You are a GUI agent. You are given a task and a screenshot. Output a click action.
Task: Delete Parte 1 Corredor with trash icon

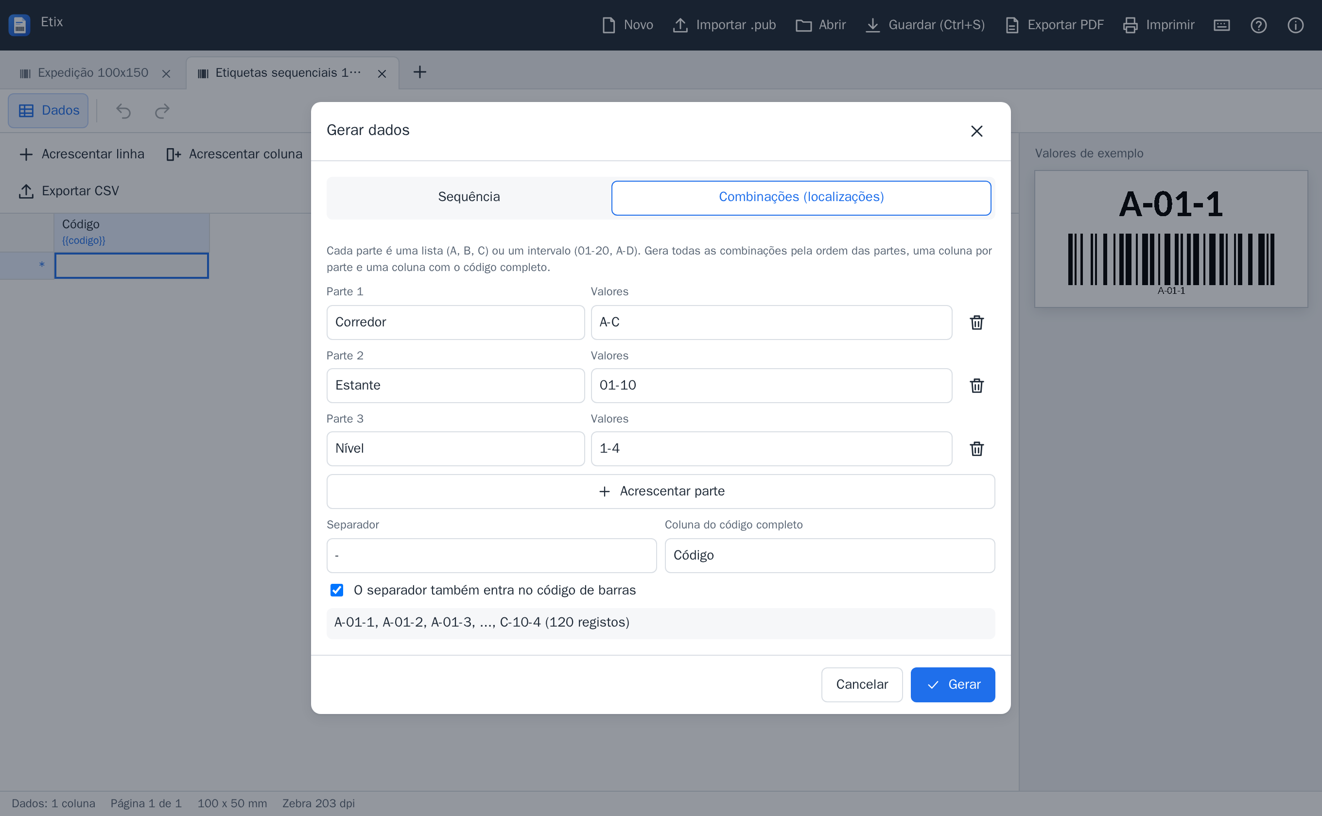click(976, 322)
